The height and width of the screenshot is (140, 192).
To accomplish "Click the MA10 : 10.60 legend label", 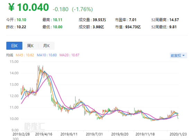I will pyautogui.click(x=47, y=55).
